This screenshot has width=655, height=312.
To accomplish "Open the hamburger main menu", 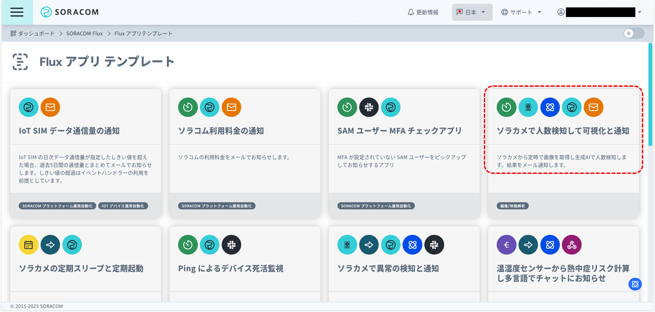I will (x=17, y=12).
